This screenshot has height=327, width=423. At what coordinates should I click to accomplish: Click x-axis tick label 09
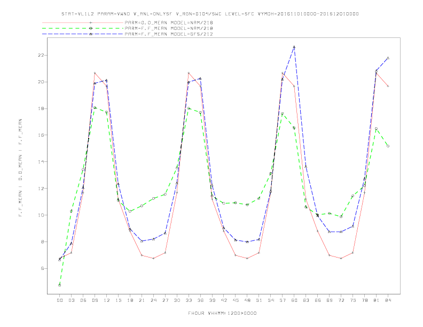(95, 300)
